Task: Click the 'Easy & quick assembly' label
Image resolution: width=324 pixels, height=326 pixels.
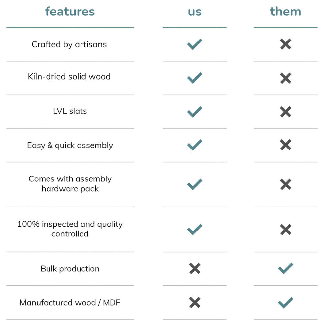Action: (70, 145)
